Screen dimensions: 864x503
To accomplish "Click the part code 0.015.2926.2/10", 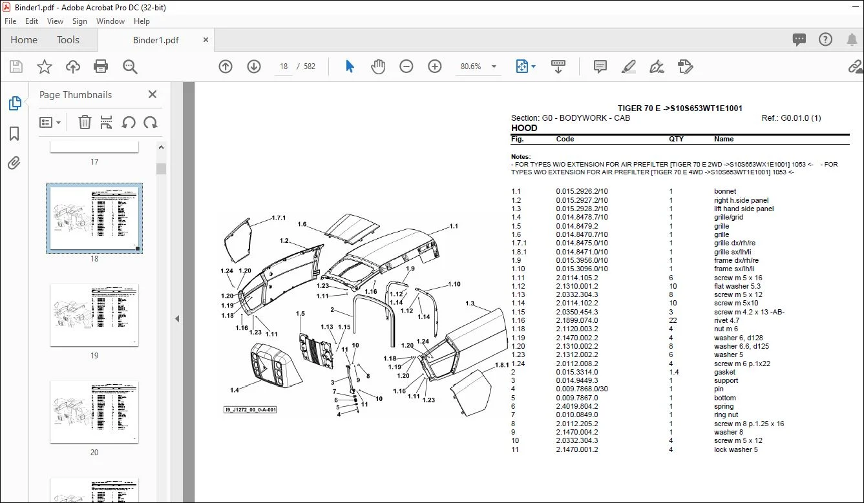I will click(x=582, y=192).
